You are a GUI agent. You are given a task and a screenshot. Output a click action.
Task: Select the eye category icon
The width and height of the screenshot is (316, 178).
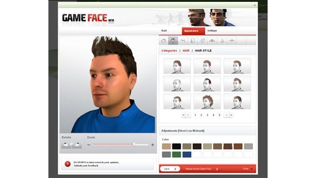(212, 41)
